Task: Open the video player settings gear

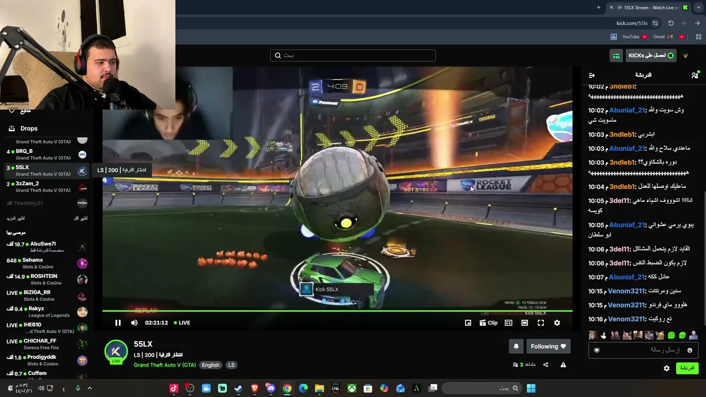Action: click(557, 323)
